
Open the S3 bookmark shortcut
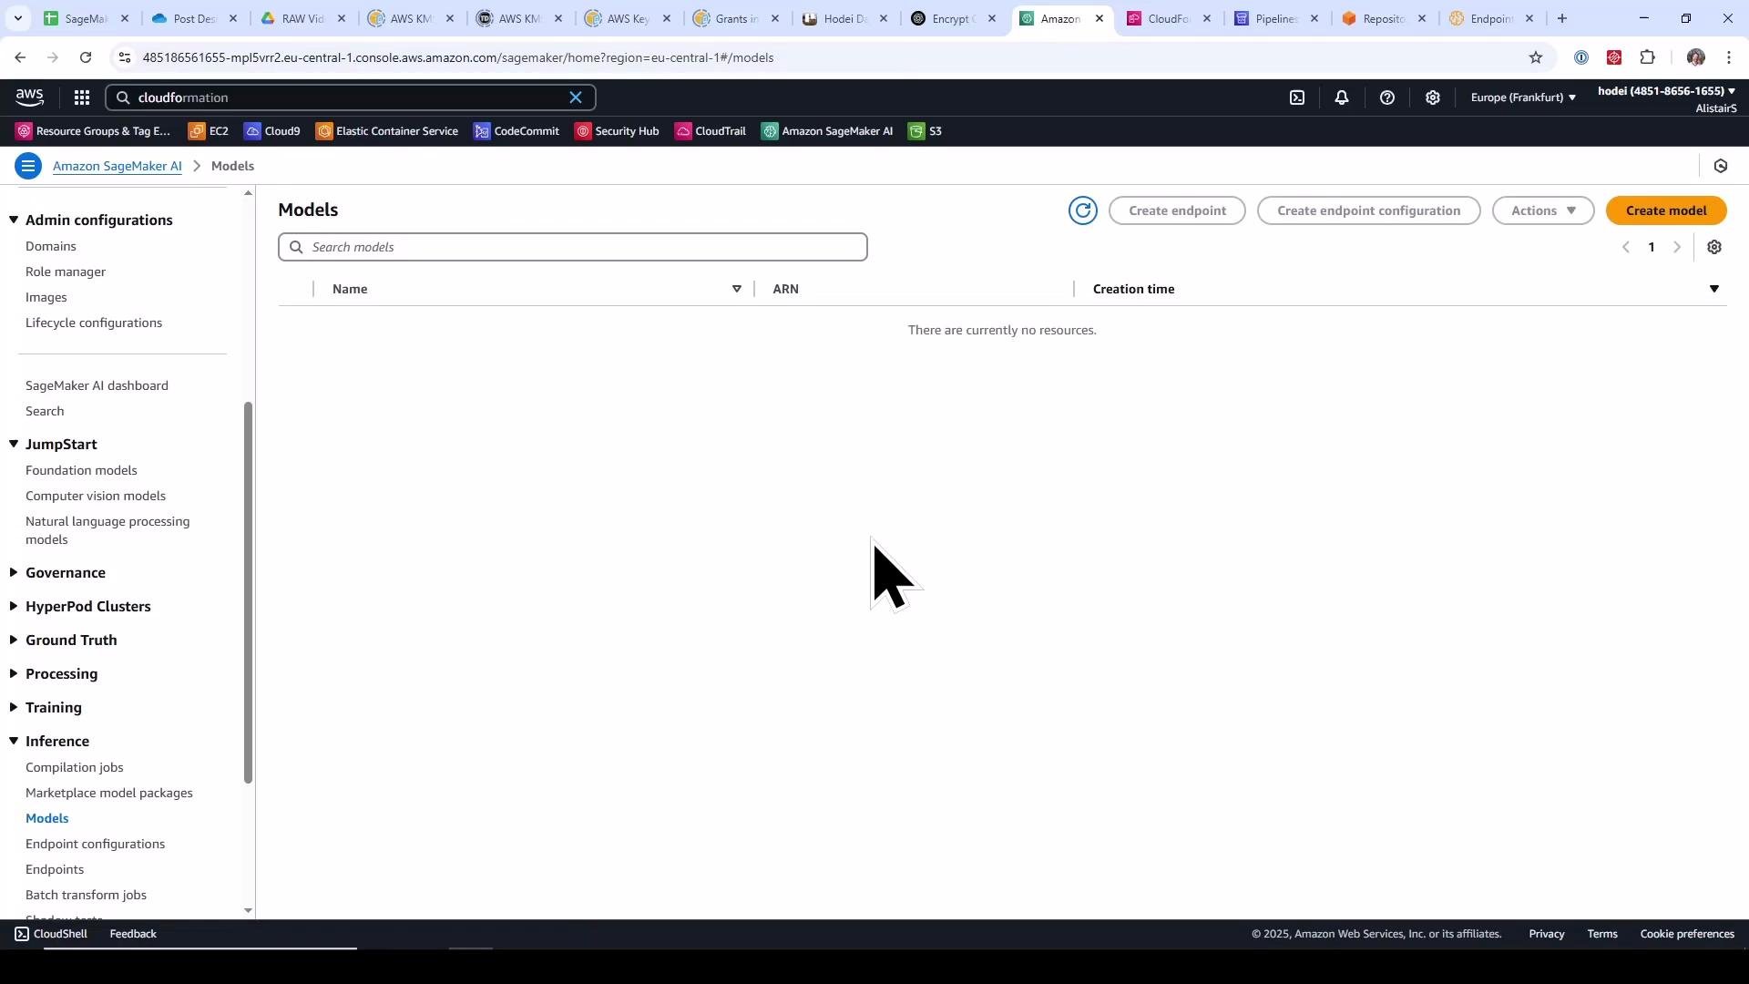(926, 131)
